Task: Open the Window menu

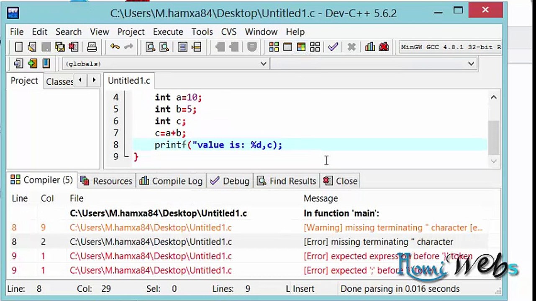Action: (x=261, y=32)
